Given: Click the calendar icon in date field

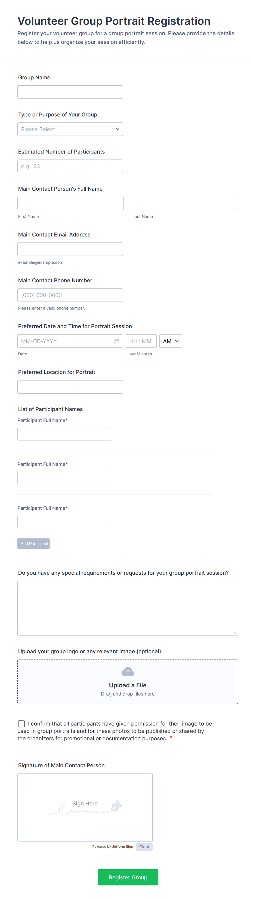Looking at the screenshot, I should pyautogui.click(x=117, y=341).
